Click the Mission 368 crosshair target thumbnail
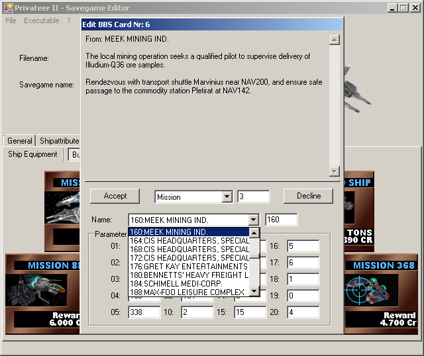Screen dimensions: 424x356 tap(367, 290)
